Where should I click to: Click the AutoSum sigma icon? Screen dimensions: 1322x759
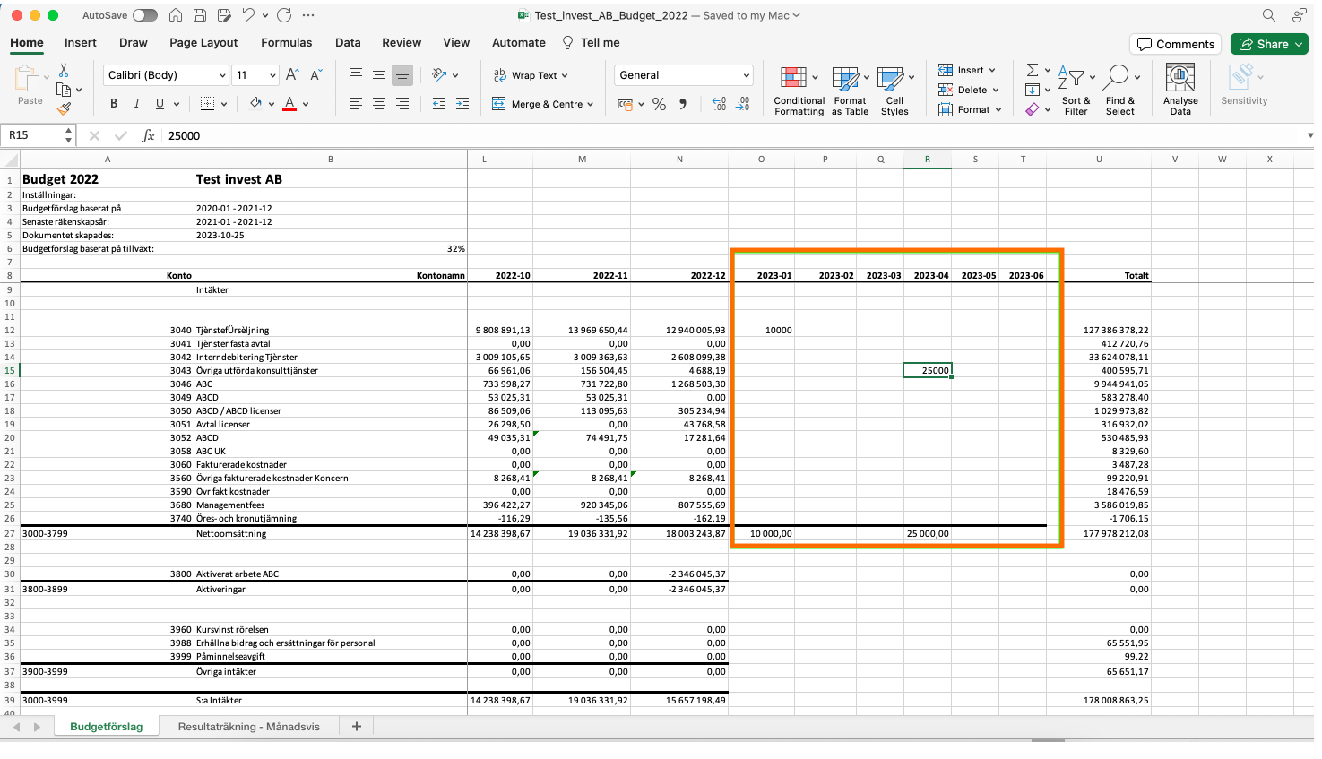pos(1033,70)
